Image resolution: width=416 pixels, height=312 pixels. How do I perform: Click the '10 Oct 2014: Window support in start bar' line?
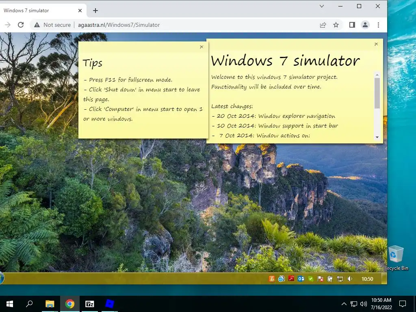(275, 126)
